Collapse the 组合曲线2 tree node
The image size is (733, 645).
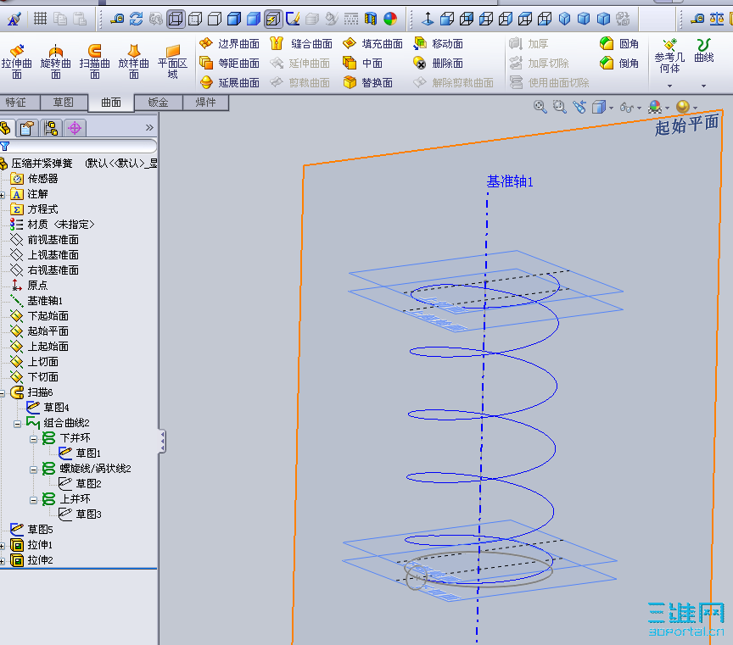pyautogui.click(x=17, y=424)
